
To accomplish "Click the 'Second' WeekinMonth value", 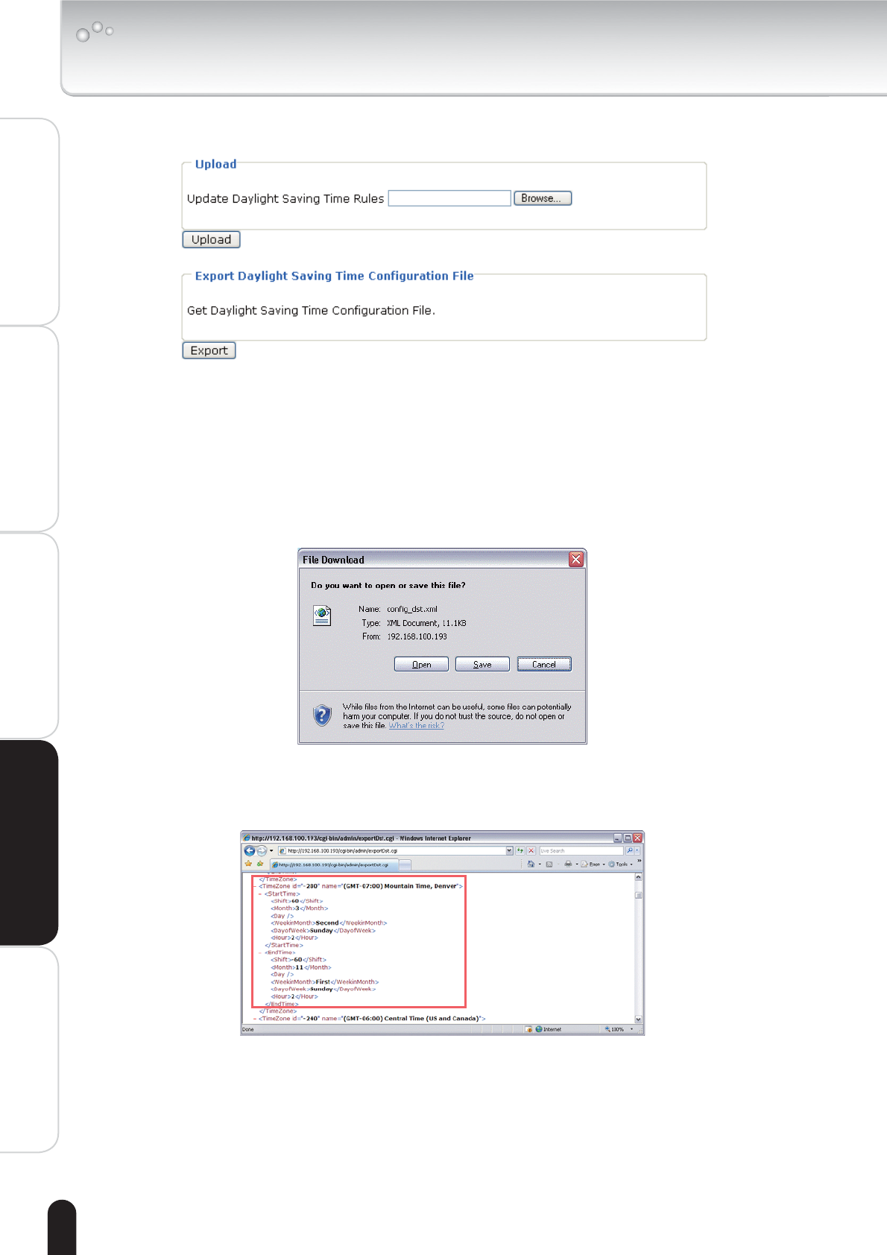I will tap(327, 923).
